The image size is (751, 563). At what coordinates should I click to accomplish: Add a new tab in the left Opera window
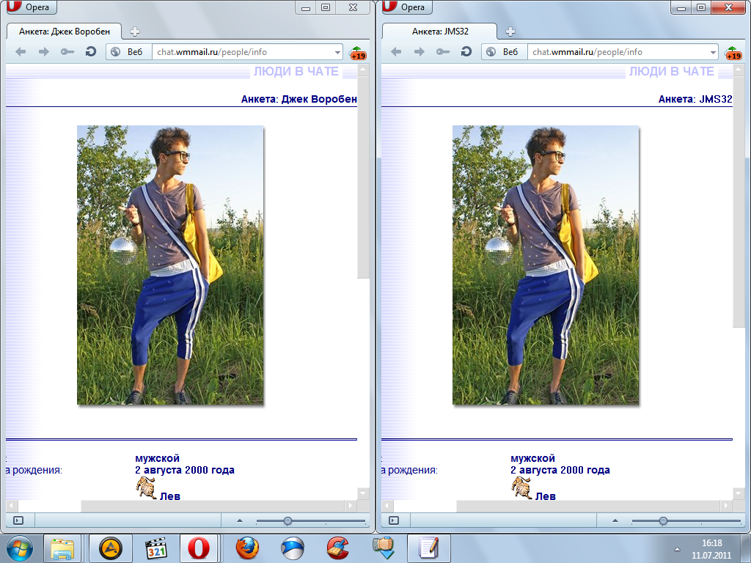[x=135, y=32]
